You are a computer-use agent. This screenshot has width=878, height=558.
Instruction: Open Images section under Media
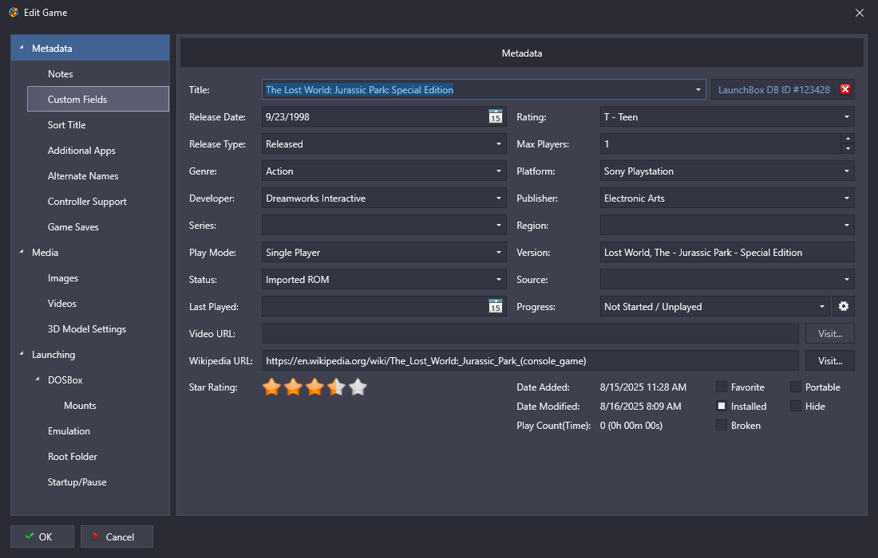click(63, 278)
